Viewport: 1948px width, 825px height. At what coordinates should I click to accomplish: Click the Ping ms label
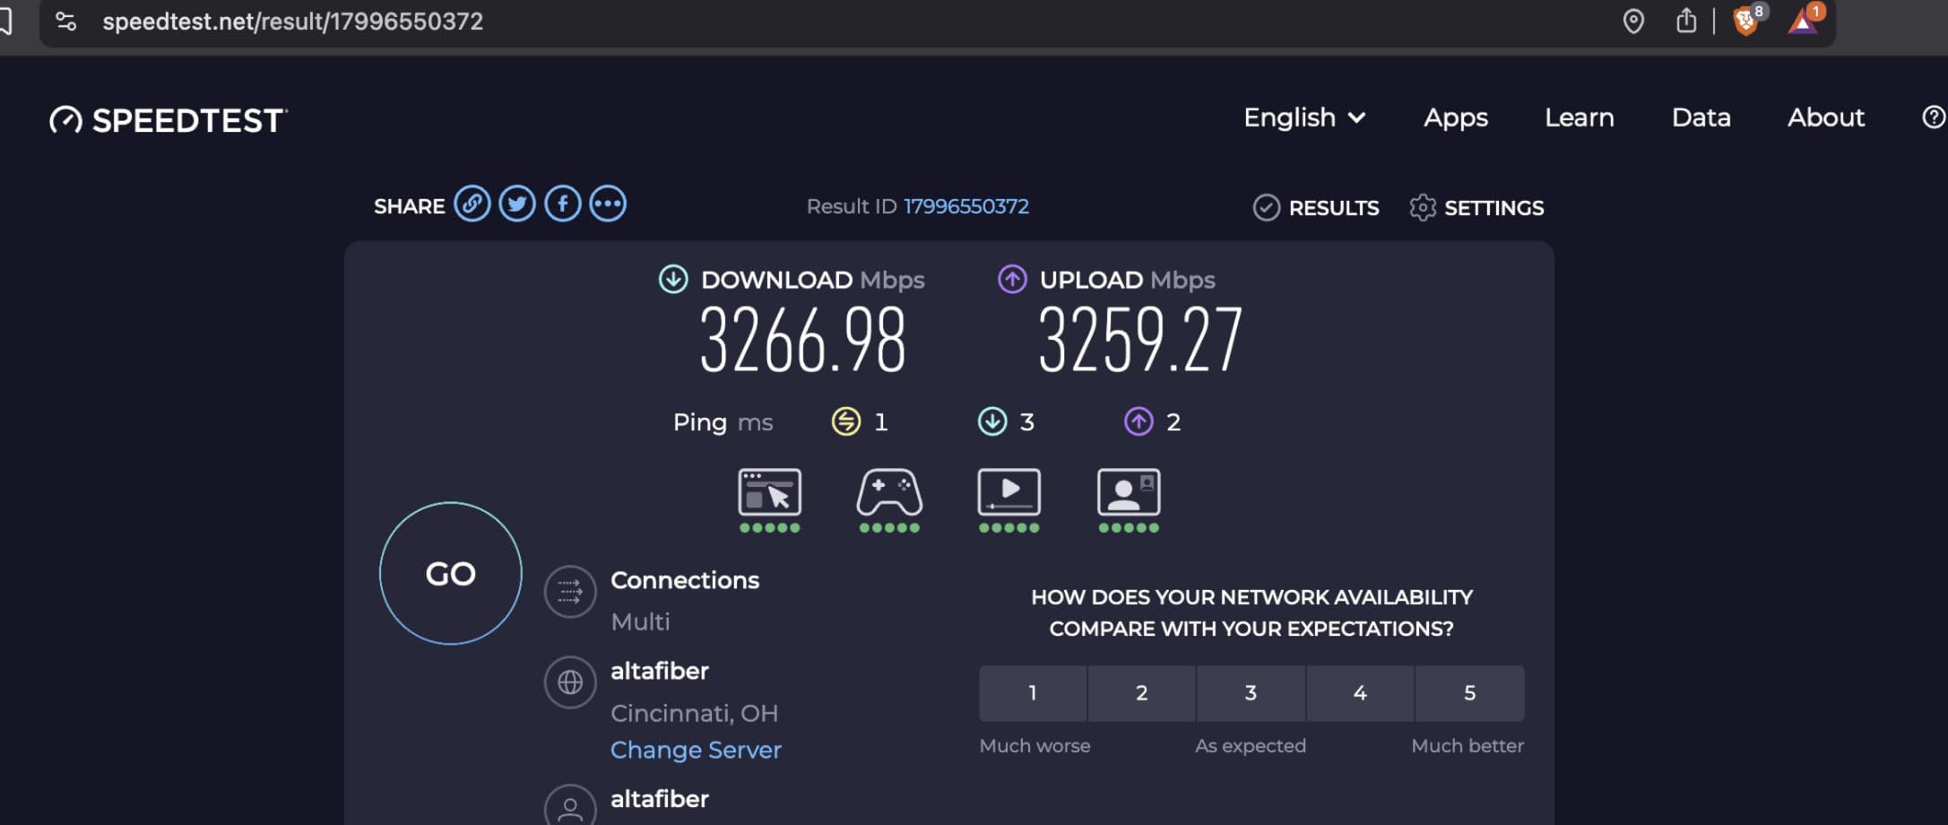click(x=723, y=422)
